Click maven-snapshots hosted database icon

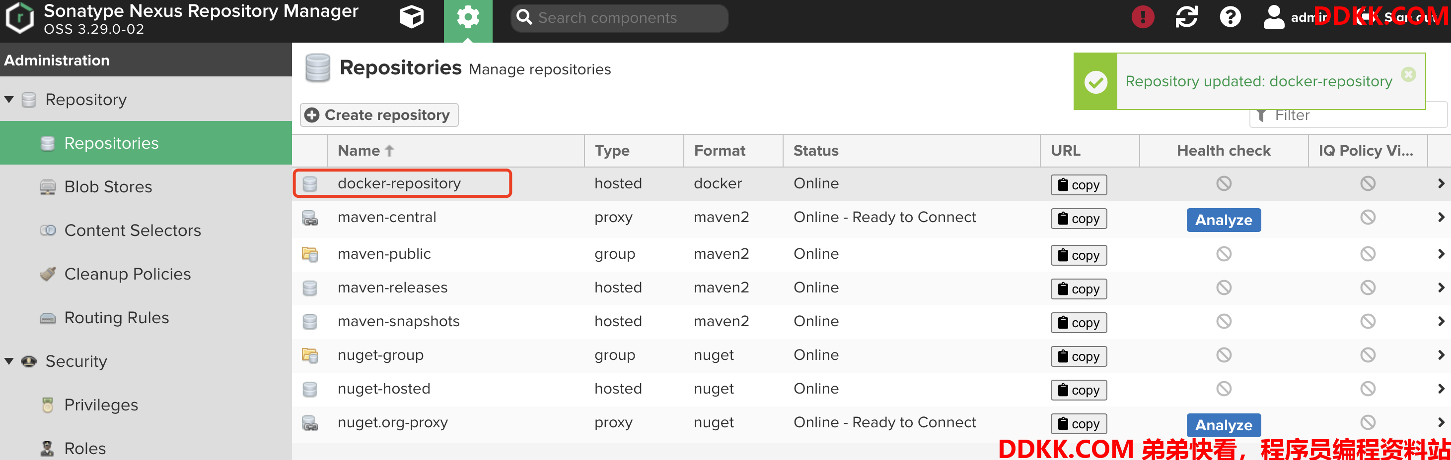click(310, 322)
